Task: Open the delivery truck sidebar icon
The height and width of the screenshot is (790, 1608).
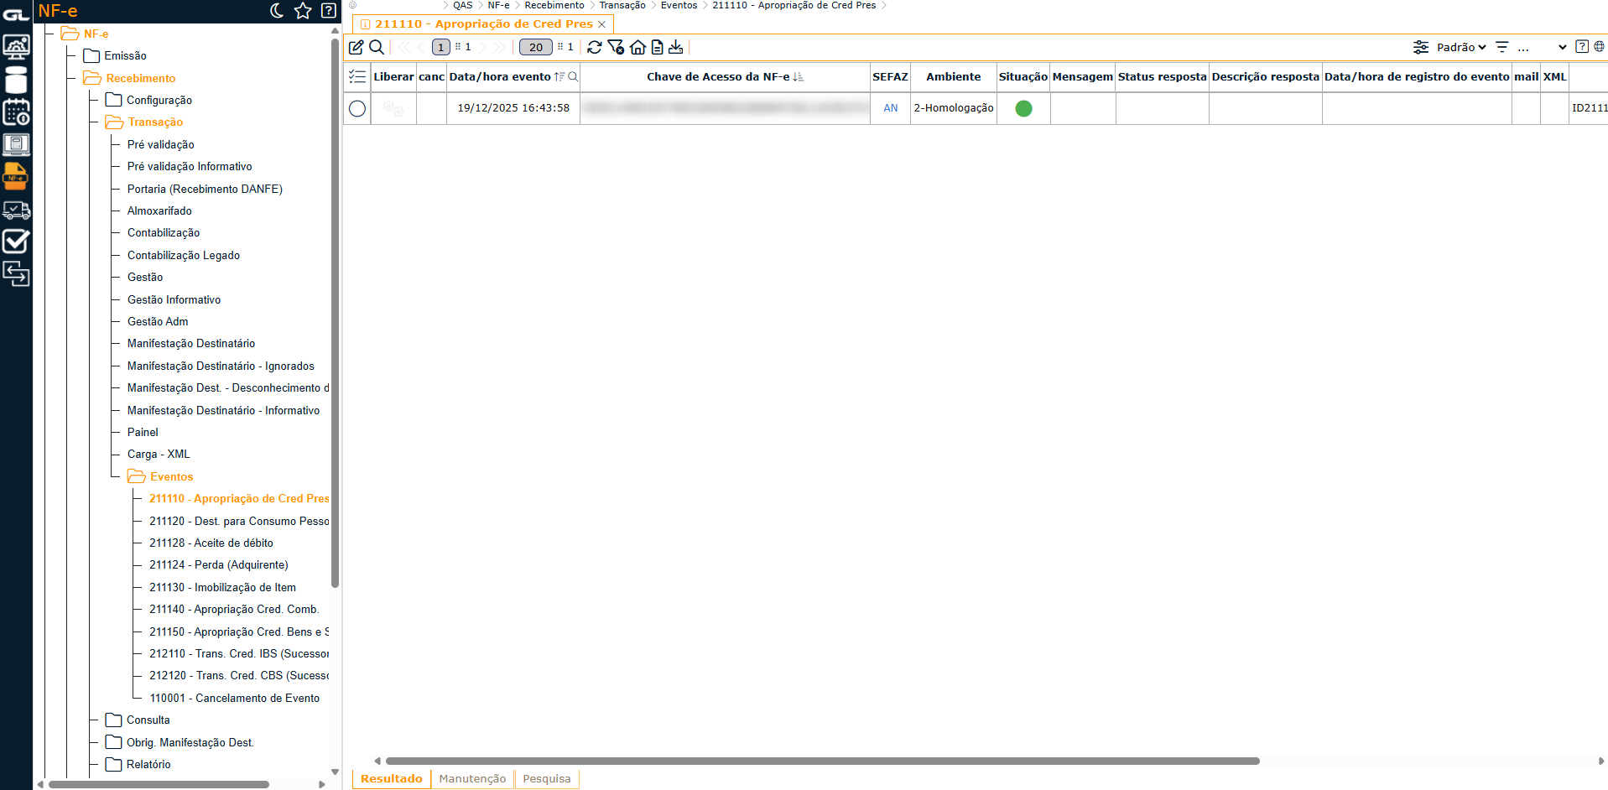Action: [x=16, y=210]
